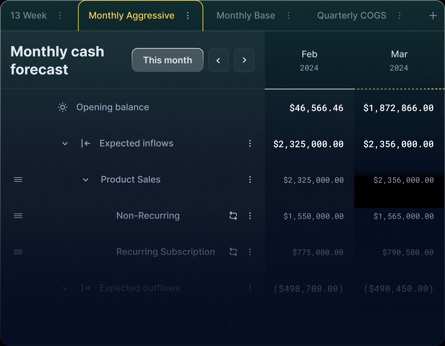Open the 13 Week tab kebab menu
The image size is (445, 346).
(x=60, y=16)
